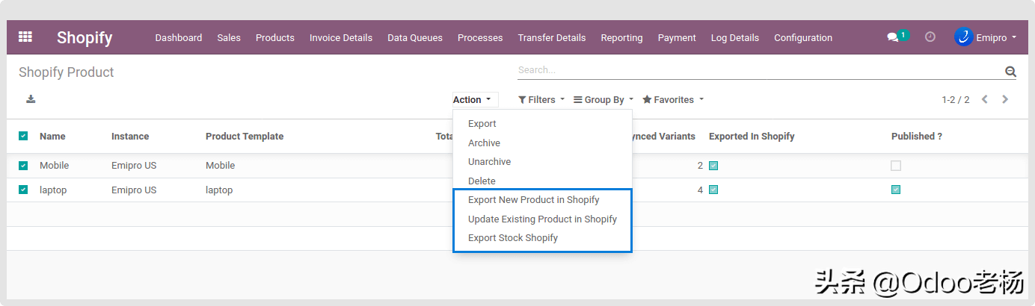Screen dimensions: 1035x306
Task: Open the Filters dropdown
Action: tap(541, 100)
